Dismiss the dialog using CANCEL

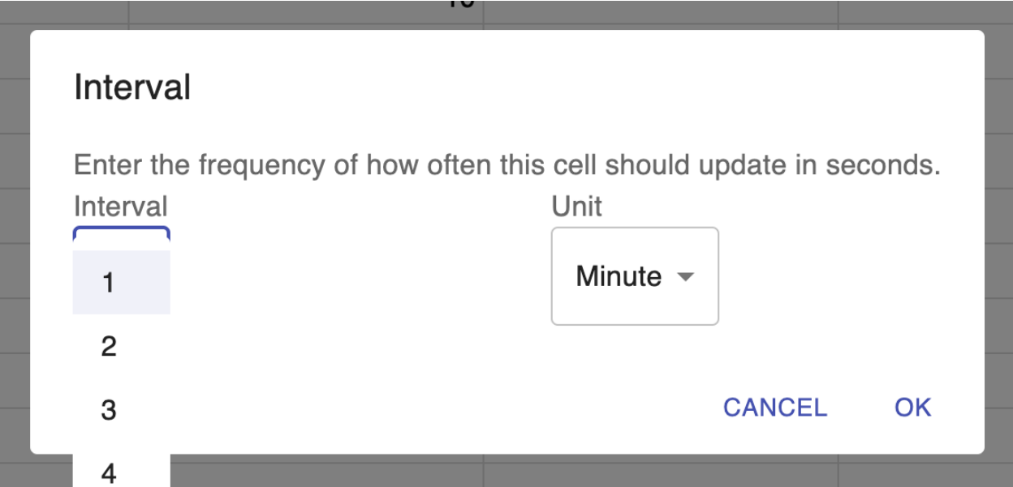774,407
